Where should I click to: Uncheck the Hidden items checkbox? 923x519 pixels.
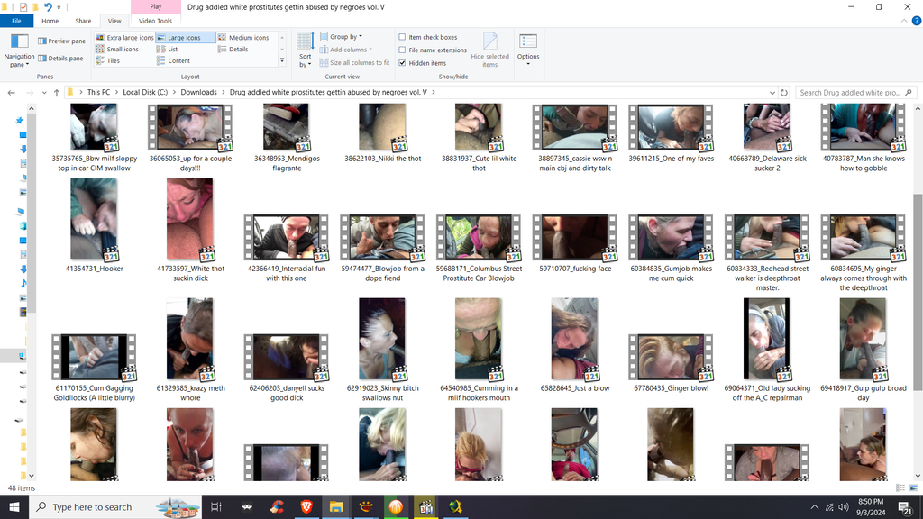tap(402, 63)
